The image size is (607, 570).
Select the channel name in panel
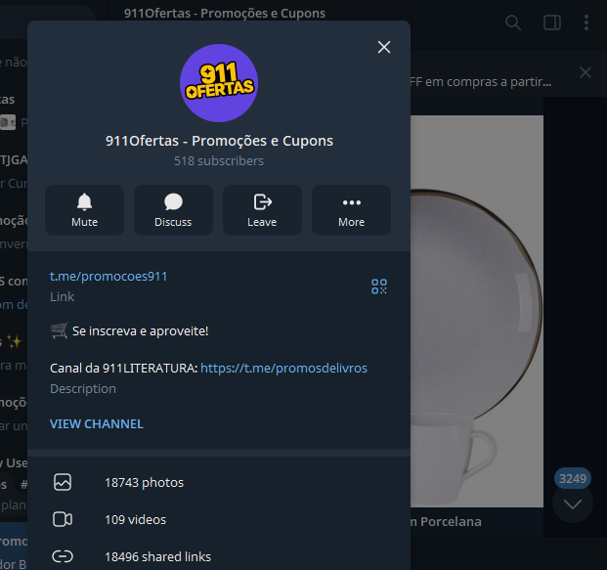[219, 141]
